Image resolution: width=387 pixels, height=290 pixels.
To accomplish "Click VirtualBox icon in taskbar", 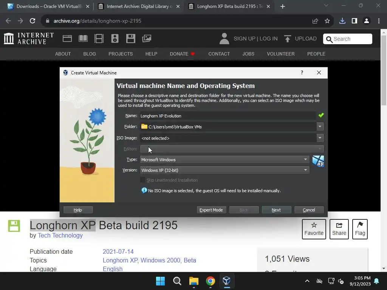I will click(227, 281).
